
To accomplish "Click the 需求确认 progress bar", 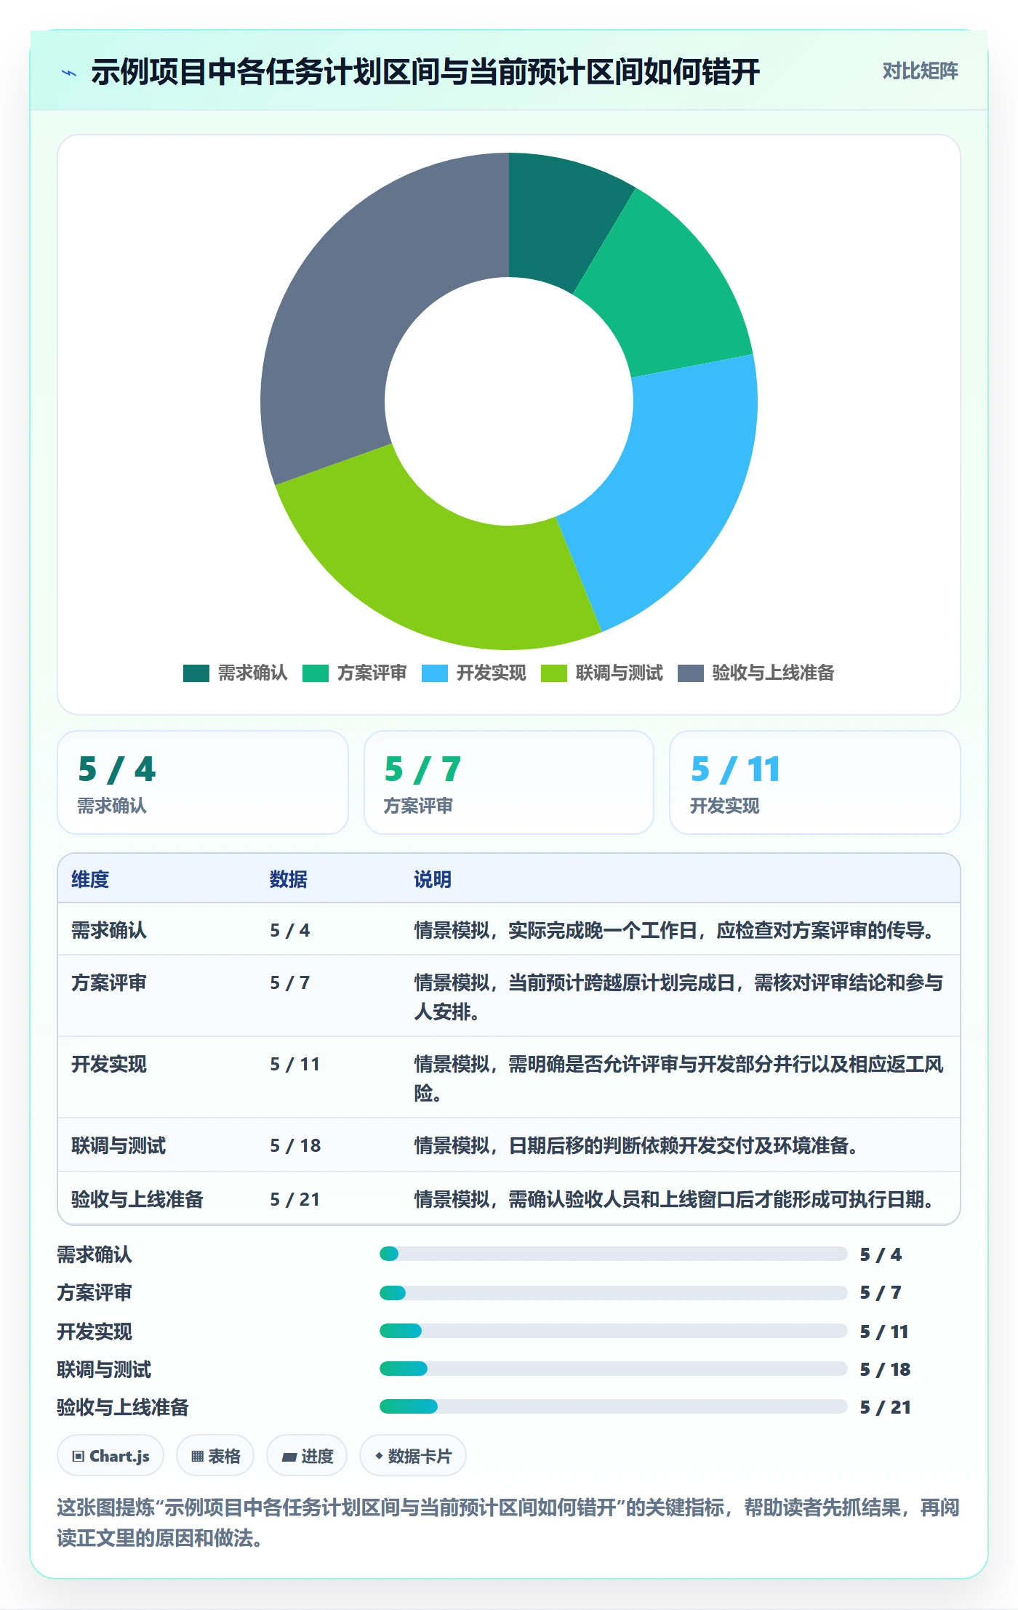I will 614,1254.
